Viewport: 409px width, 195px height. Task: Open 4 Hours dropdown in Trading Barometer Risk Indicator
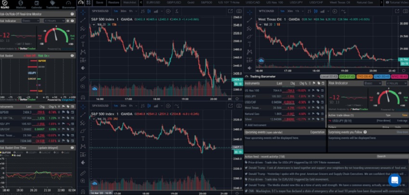pyautogui.click(x=396, y=83)
